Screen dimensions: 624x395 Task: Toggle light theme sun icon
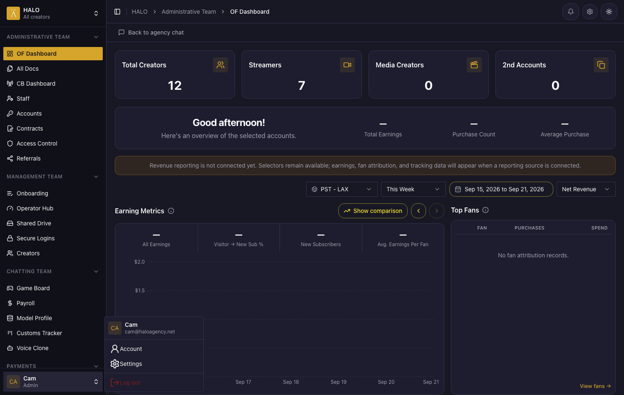coord(609,12)
